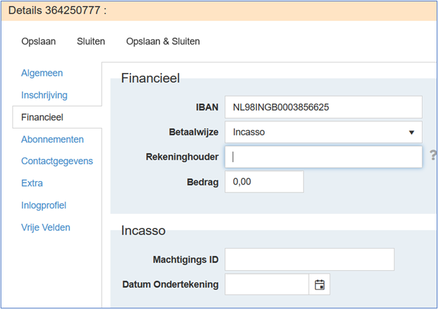Show help for Rekeninghouder question mark
The height and width of the screenshot is (309, 438).
point(433,155)
